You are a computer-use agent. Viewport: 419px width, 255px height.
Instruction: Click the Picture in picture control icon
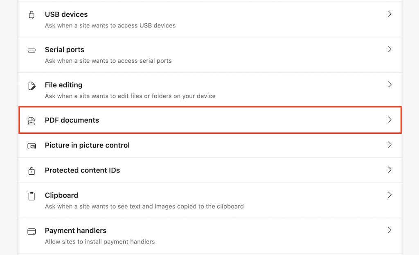pyautogui.click(x=32, y=146)
